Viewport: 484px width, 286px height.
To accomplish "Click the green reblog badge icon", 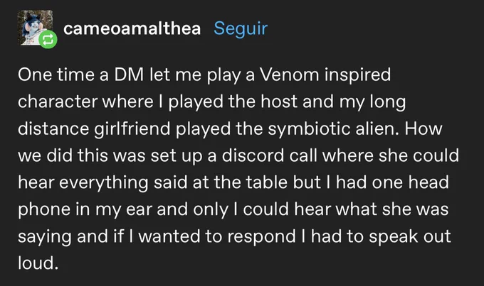I will 48,40.
